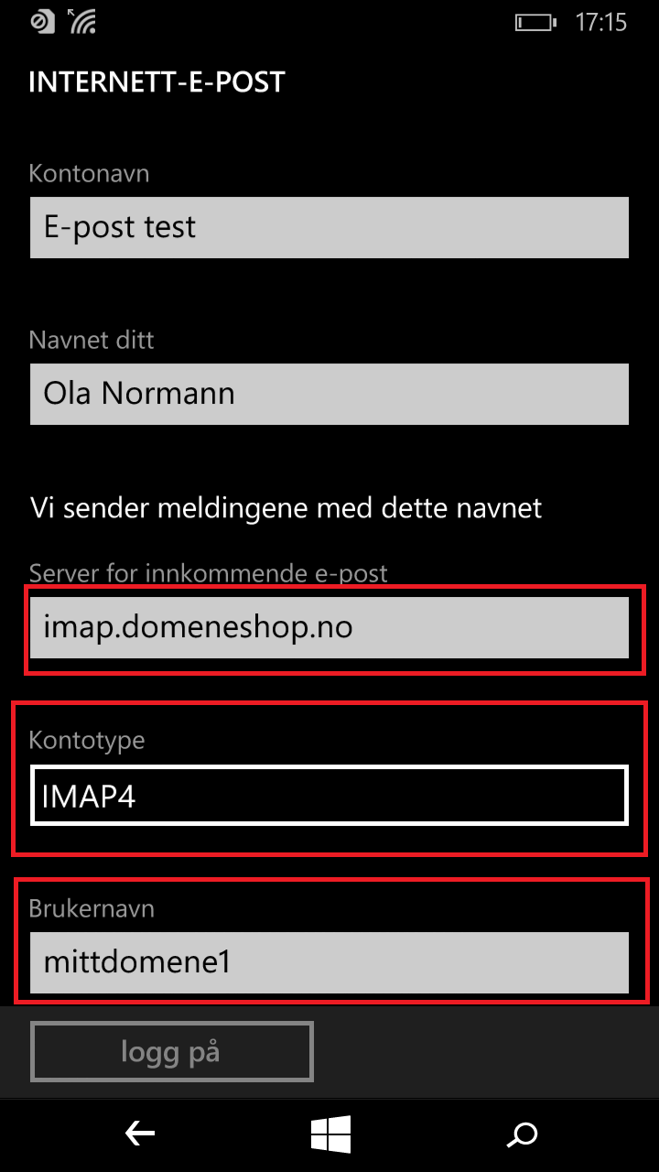This screenshot has width=659, height=1172.
Task: Tap the Kontonavn label
Action: point(89,173)
